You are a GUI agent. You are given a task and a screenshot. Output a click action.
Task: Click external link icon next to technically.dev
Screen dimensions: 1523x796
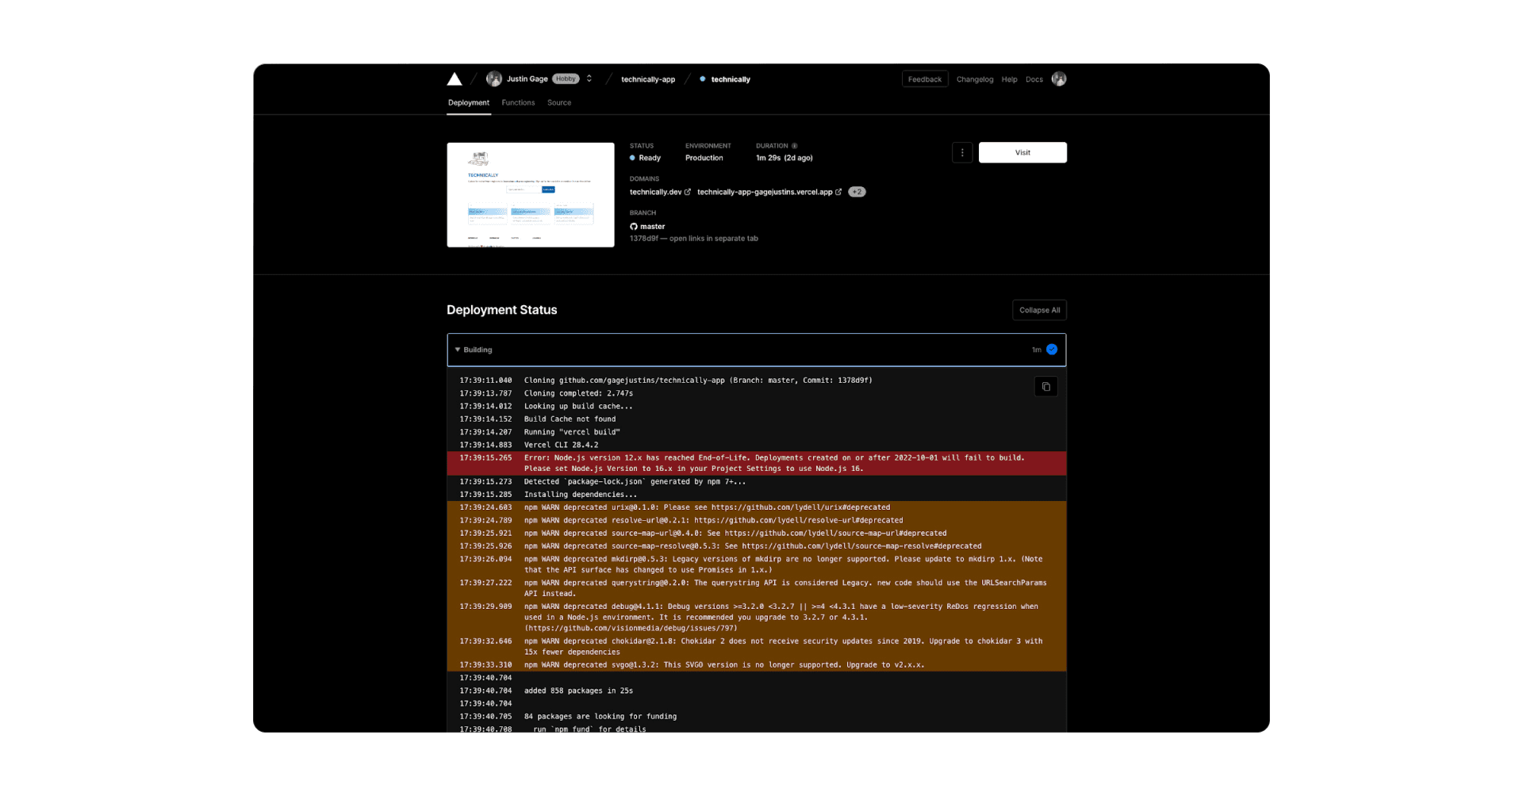click(688, 192)
